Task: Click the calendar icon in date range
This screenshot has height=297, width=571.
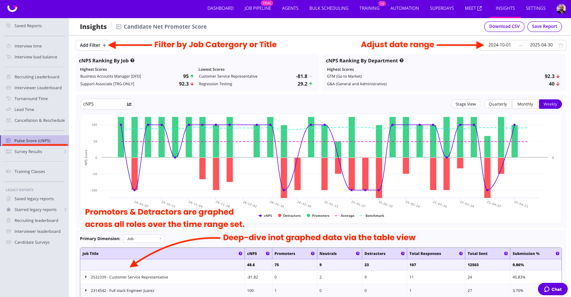Action: pyautogui.click(x=561, y=45)
